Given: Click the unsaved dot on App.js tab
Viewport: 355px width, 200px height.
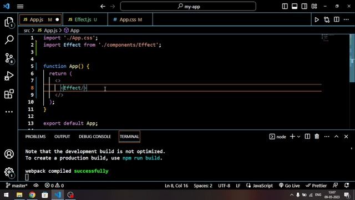Looking at the screenshot, I should pos(57,20).
